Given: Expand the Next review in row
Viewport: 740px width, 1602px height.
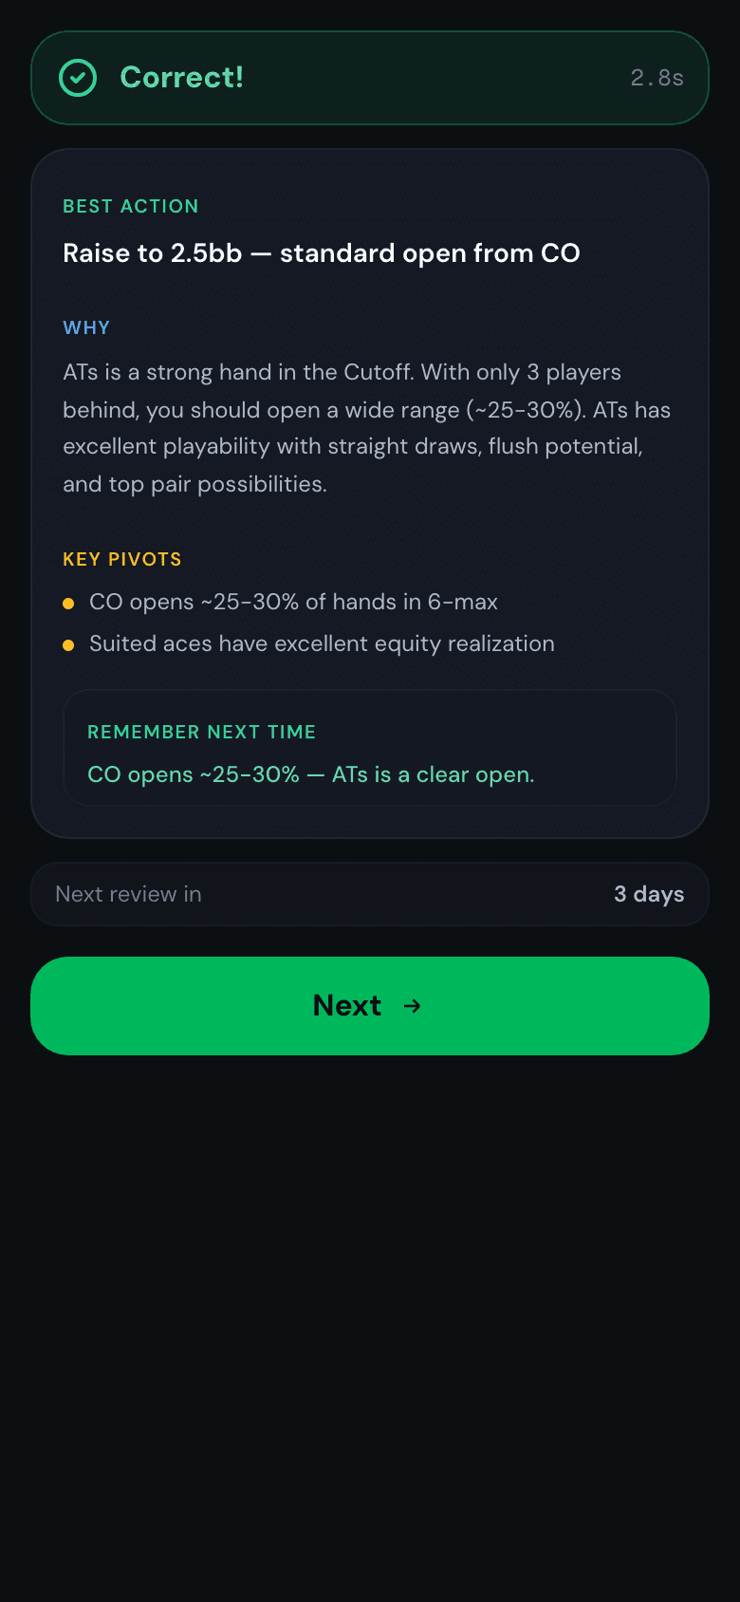Looking at the screenshot, I should 370,893.
